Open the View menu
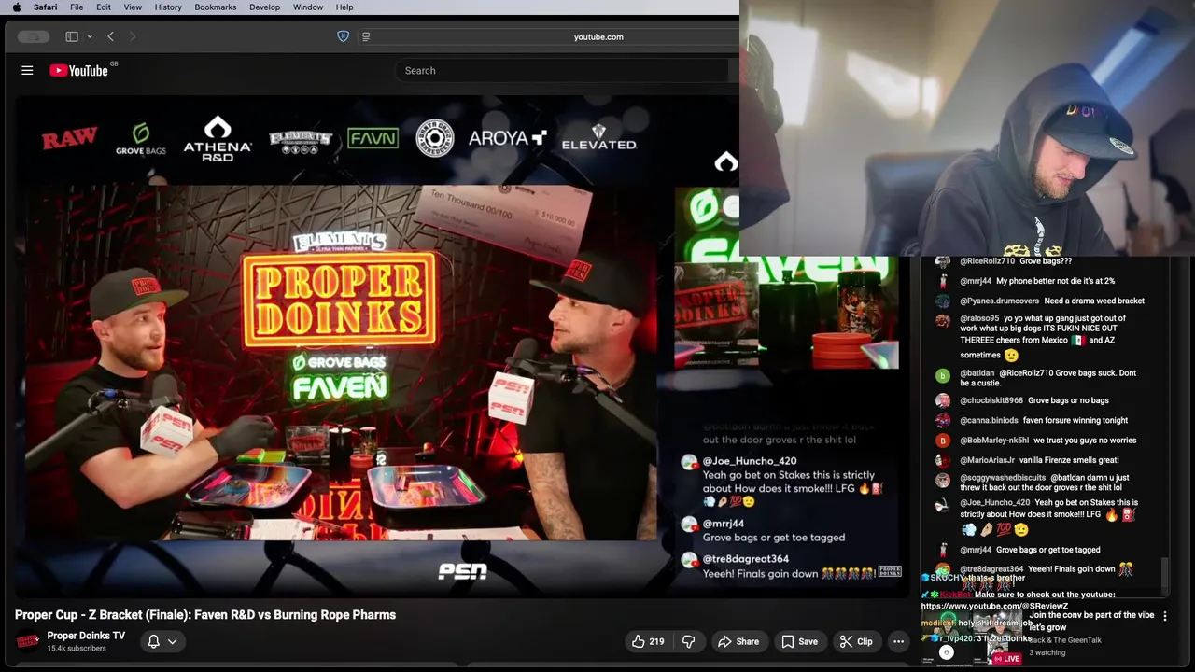The height and width of the screenshot is (672, 1195). pos(133,7)
